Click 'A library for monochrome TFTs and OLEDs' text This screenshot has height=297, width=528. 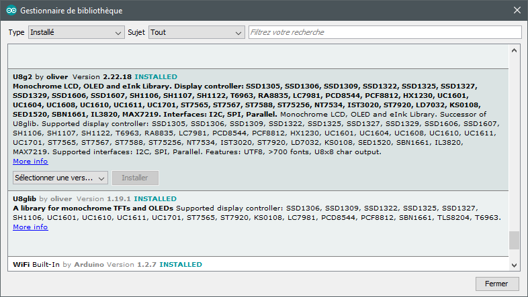93,209
